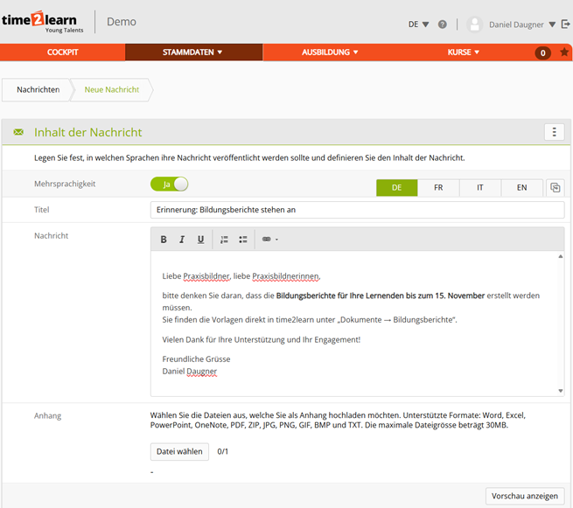Click into the Titel input field
573x508 pixels.
(x=357, y=210)
